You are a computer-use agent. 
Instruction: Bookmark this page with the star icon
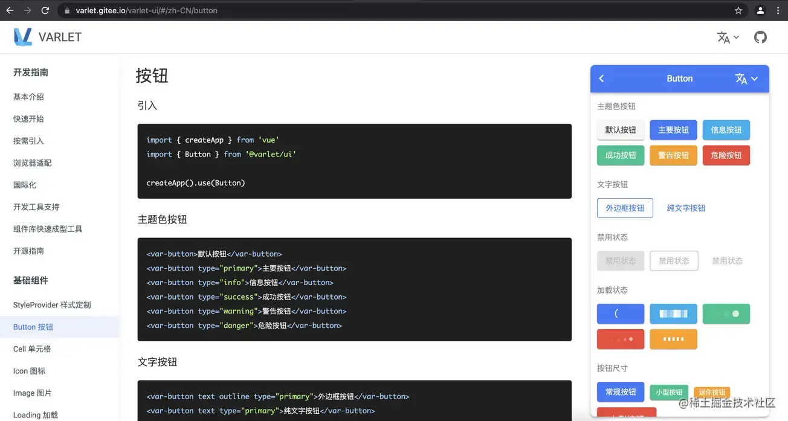[x=738, y=10]
